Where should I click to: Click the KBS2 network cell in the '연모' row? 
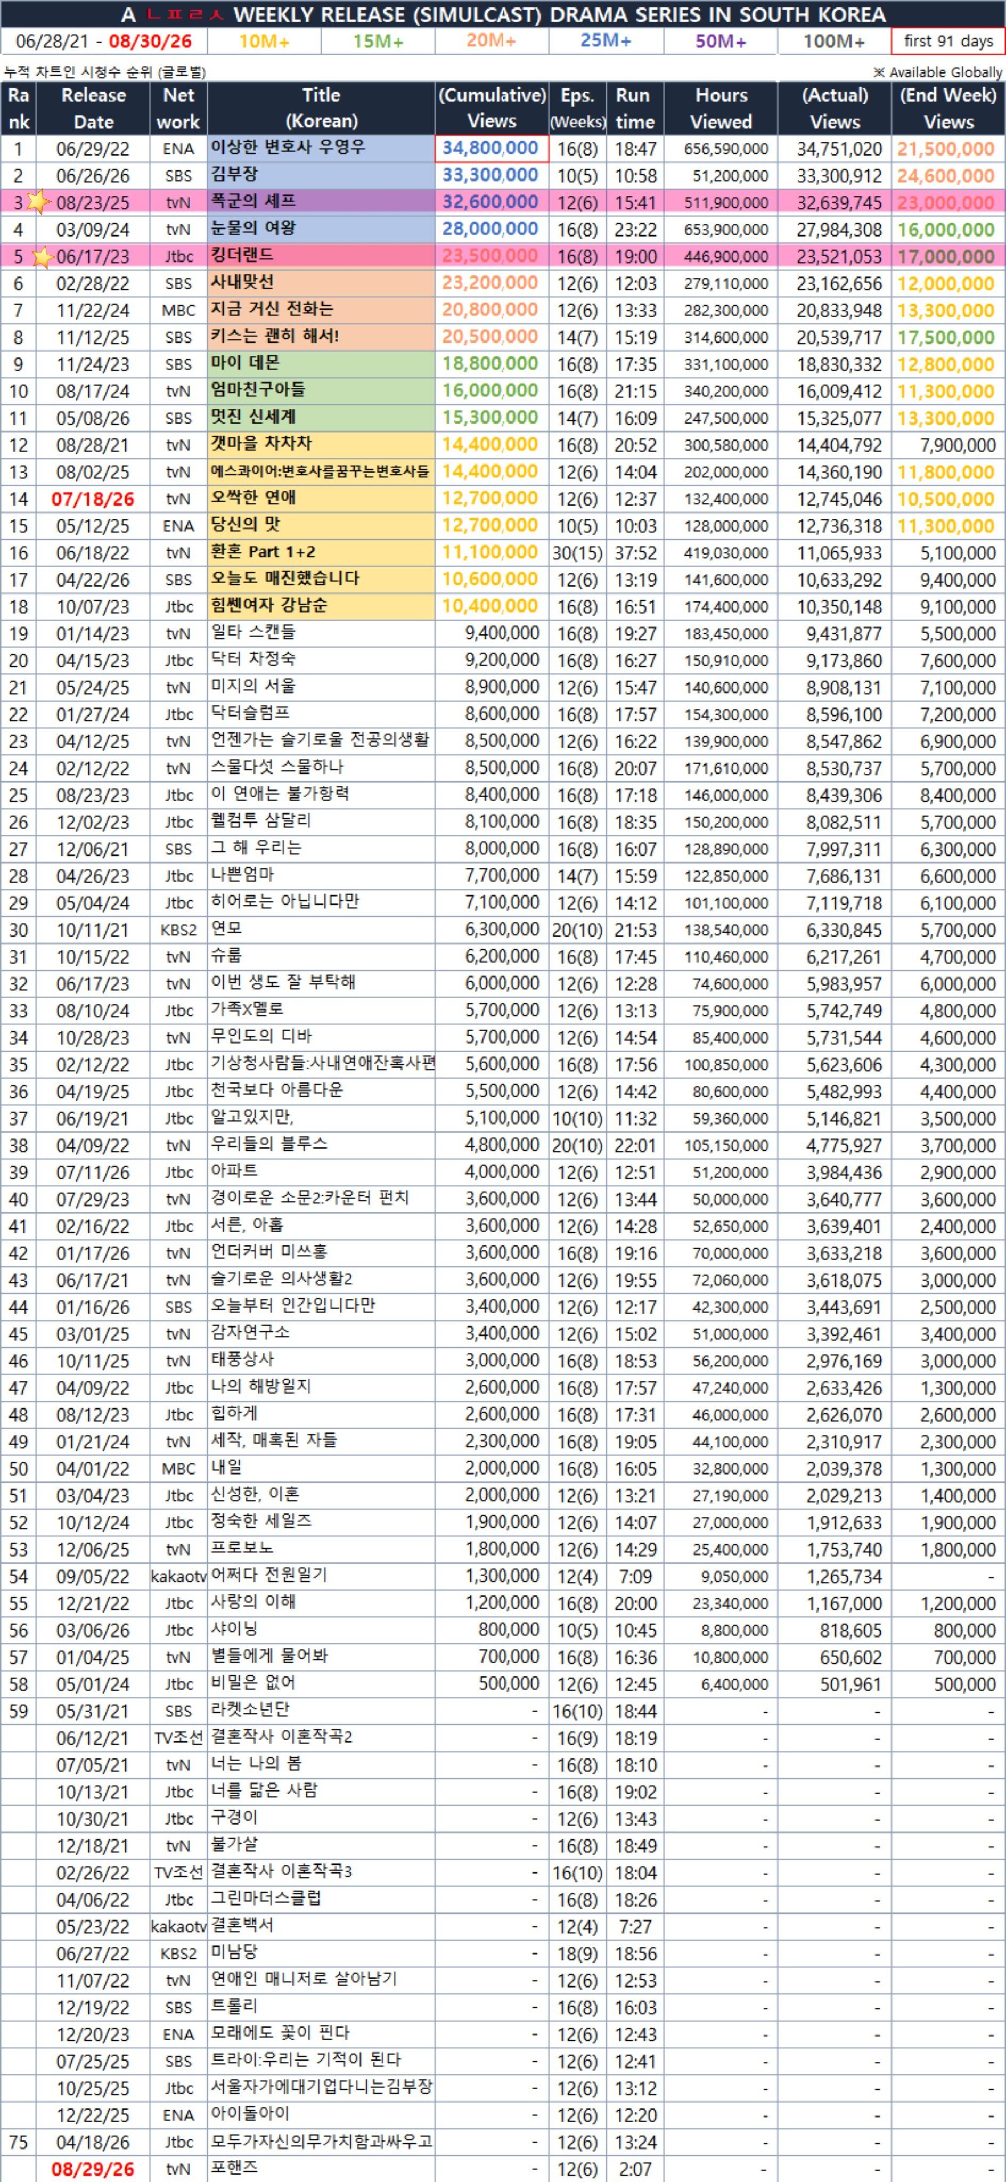[179, 930]
